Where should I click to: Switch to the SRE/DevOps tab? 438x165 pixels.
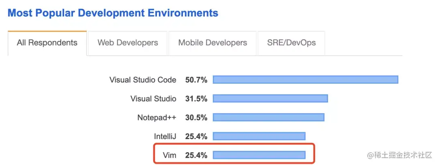coord(291,43)
